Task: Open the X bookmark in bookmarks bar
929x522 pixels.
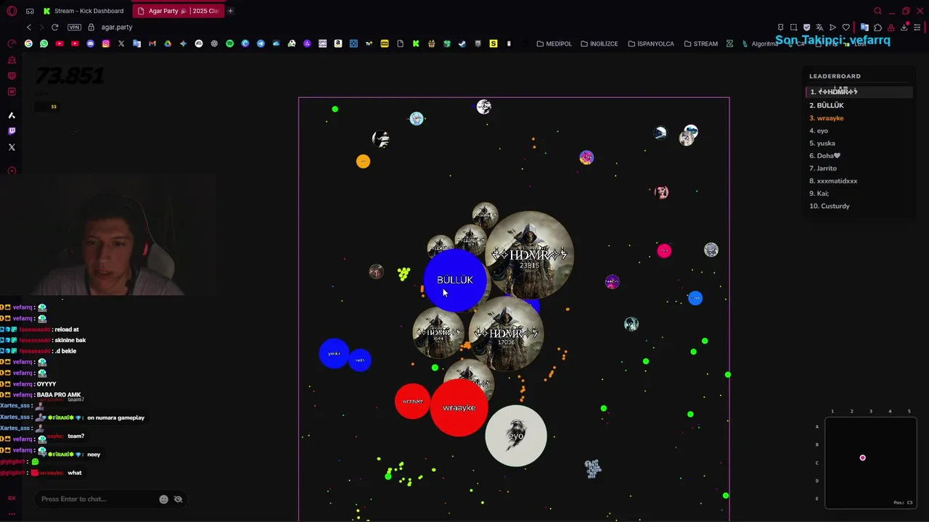Action: [121, 43]
